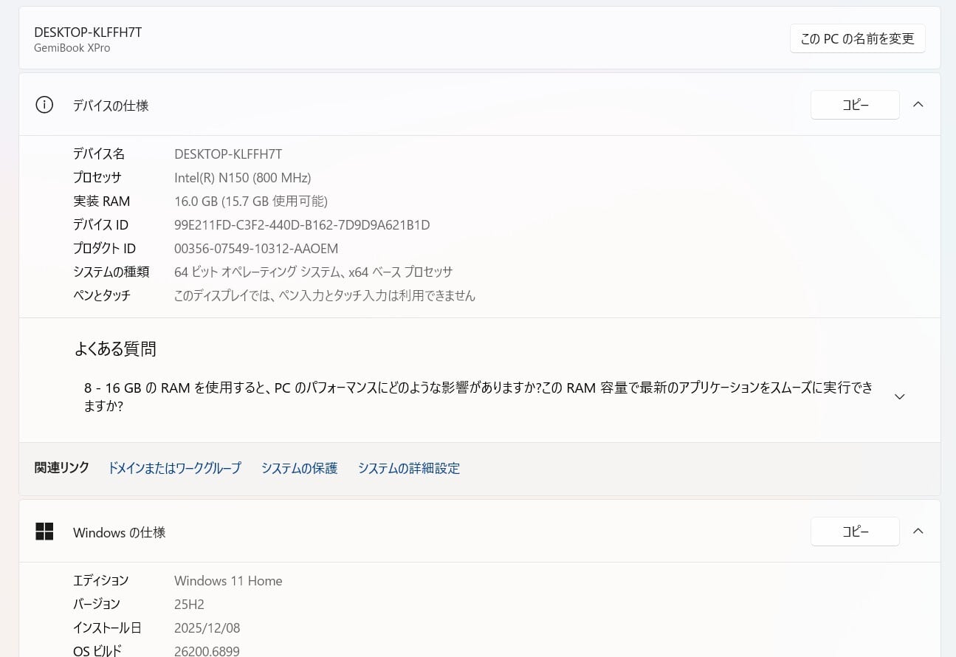The width and height of the screenshot is (956, 657).
Task: Open ドメインまたはワークグループ link
Action: coord(174,468)
